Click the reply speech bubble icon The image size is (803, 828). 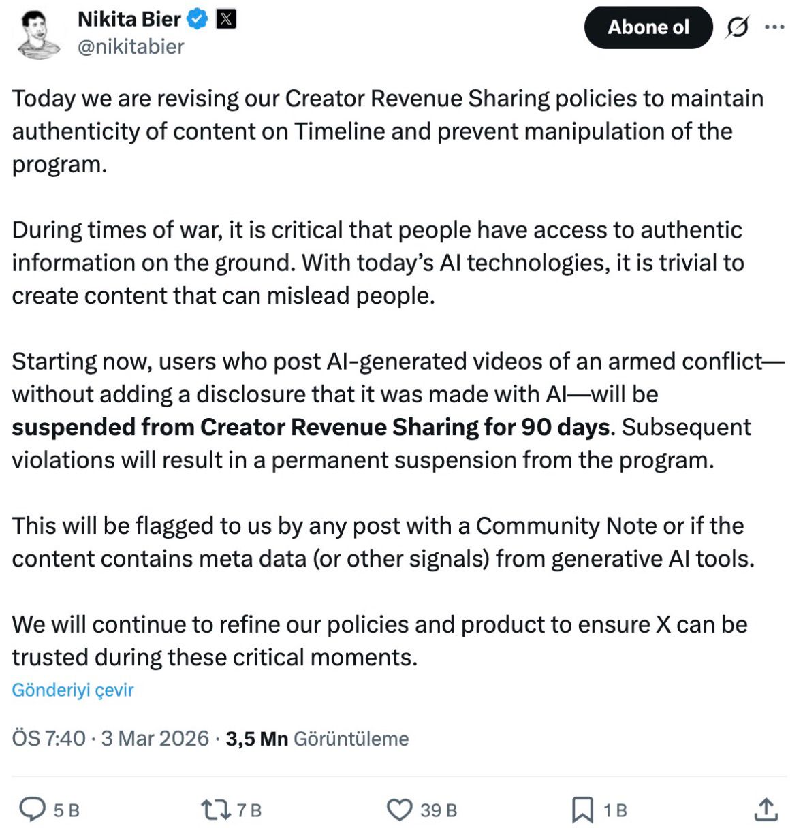pos(31,810)
